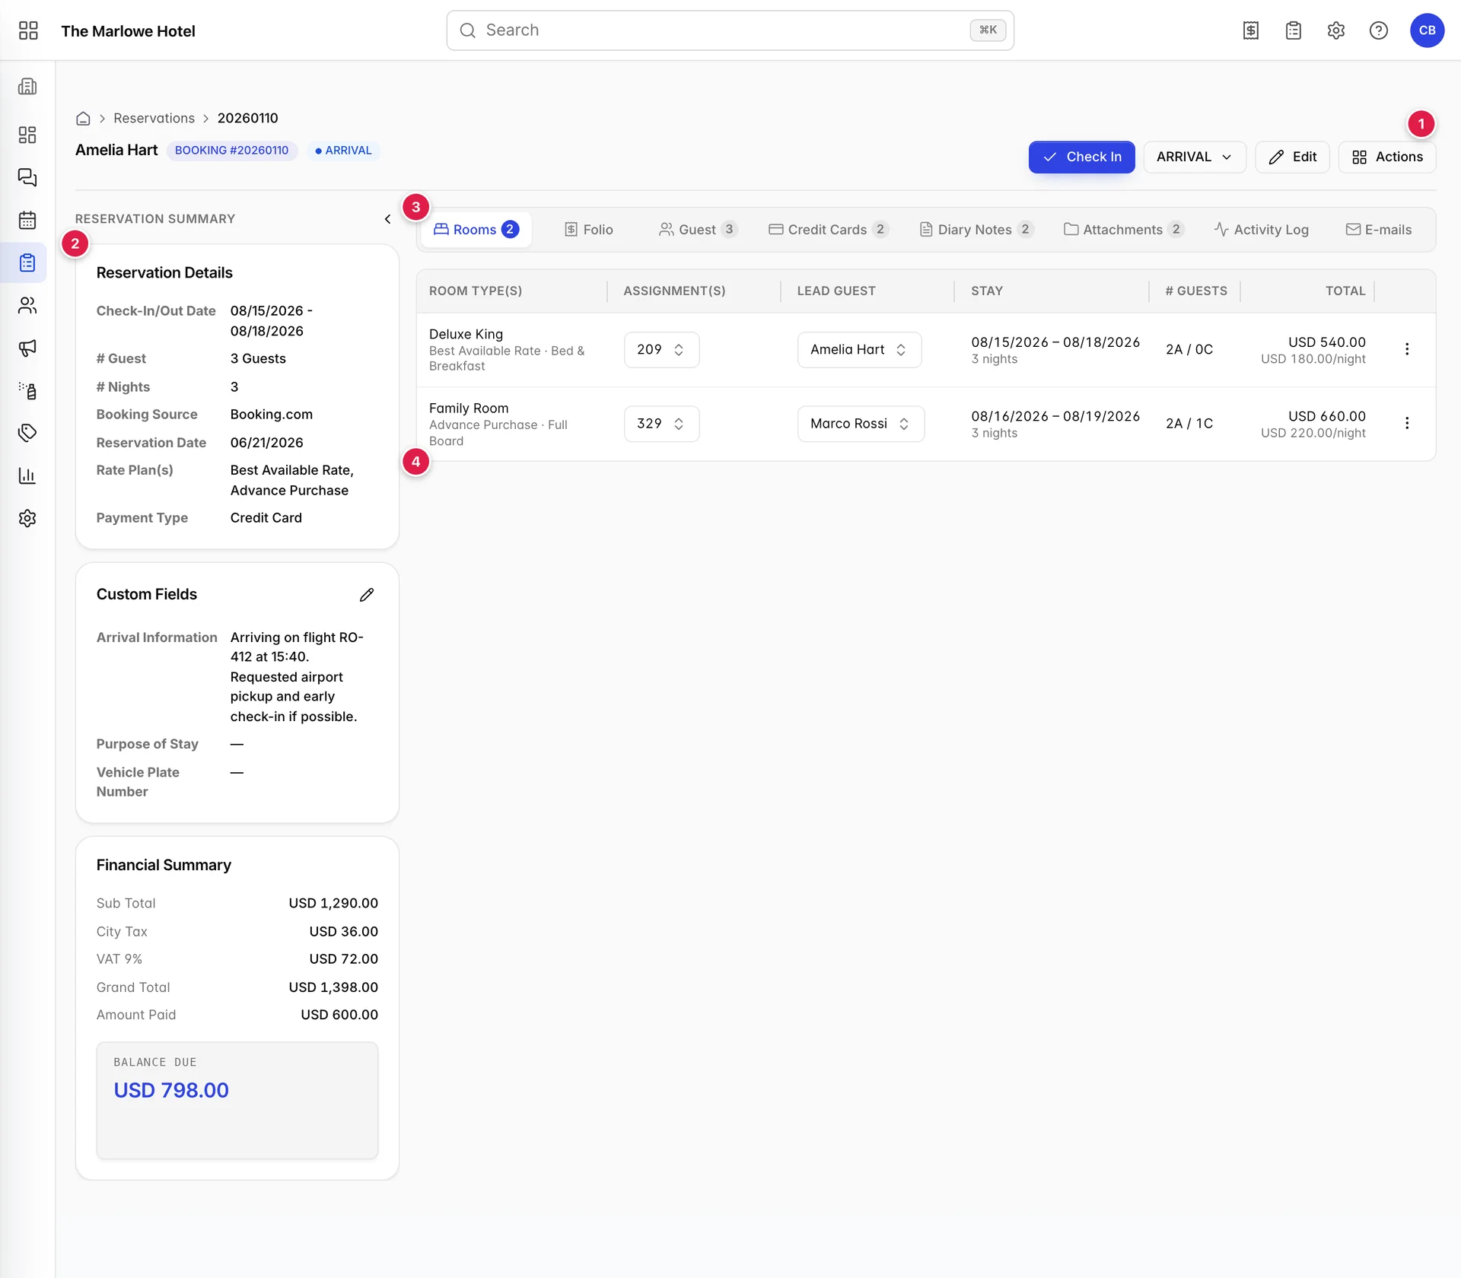Click balance due USD 798.00
1461x1278 pixels.
point(171,1090)
